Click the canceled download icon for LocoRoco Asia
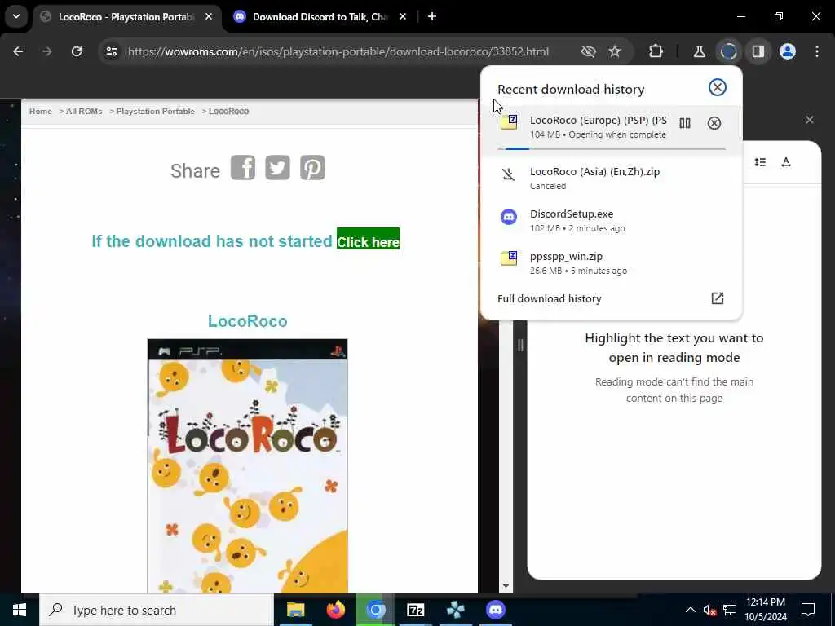835x626 pixels. (509, 174)
